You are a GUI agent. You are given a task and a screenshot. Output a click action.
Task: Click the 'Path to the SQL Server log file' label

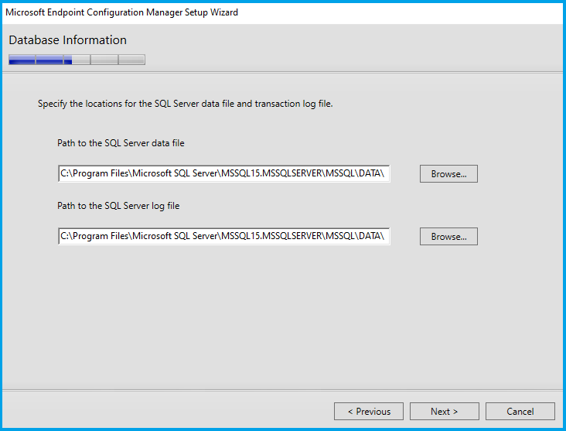click(x=118, y=206)
